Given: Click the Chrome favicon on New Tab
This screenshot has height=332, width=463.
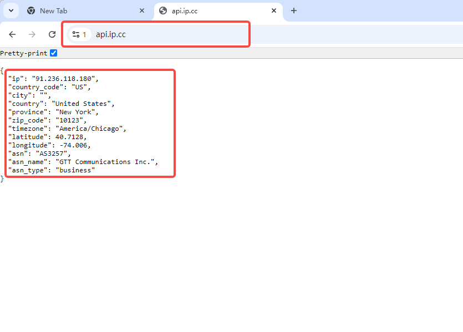Looking at the screenshot, I should click(x=31, y=11).
